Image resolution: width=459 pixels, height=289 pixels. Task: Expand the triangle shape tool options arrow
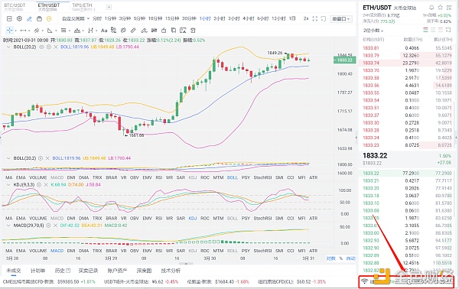click(x=56, y=31)
